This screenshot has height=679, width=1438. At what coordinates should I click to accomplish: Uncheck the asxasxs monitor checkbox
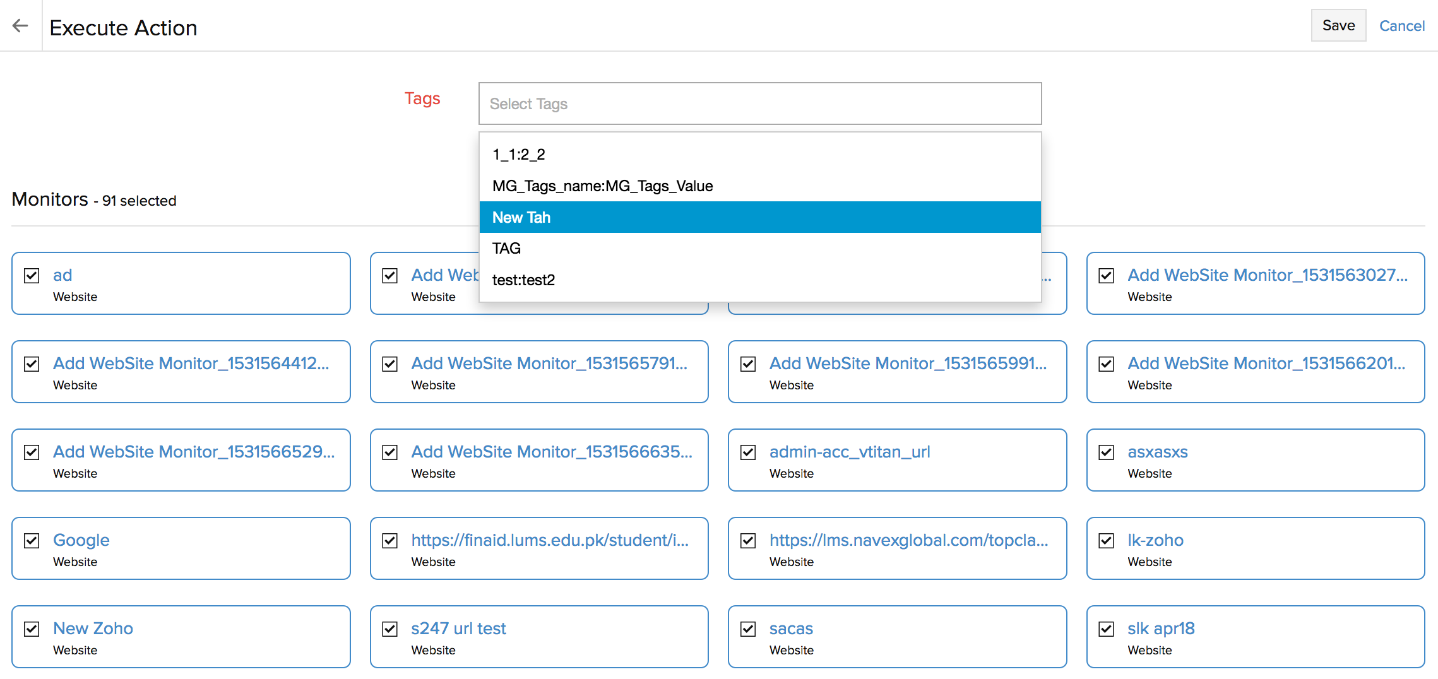[x=1106, y=452]
